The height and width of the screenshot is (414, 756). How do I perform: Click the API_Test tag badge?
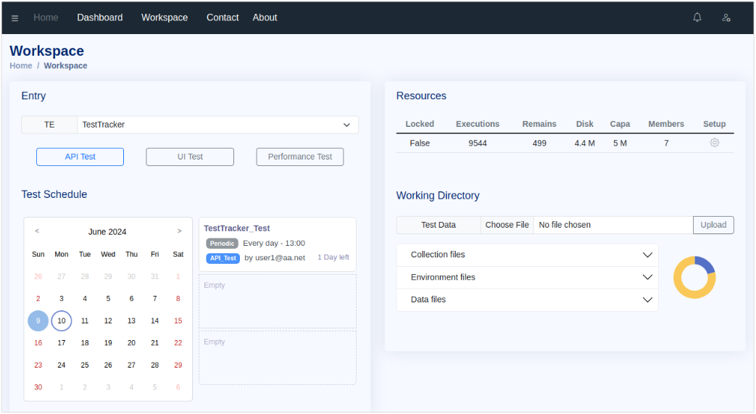[223, 258]
